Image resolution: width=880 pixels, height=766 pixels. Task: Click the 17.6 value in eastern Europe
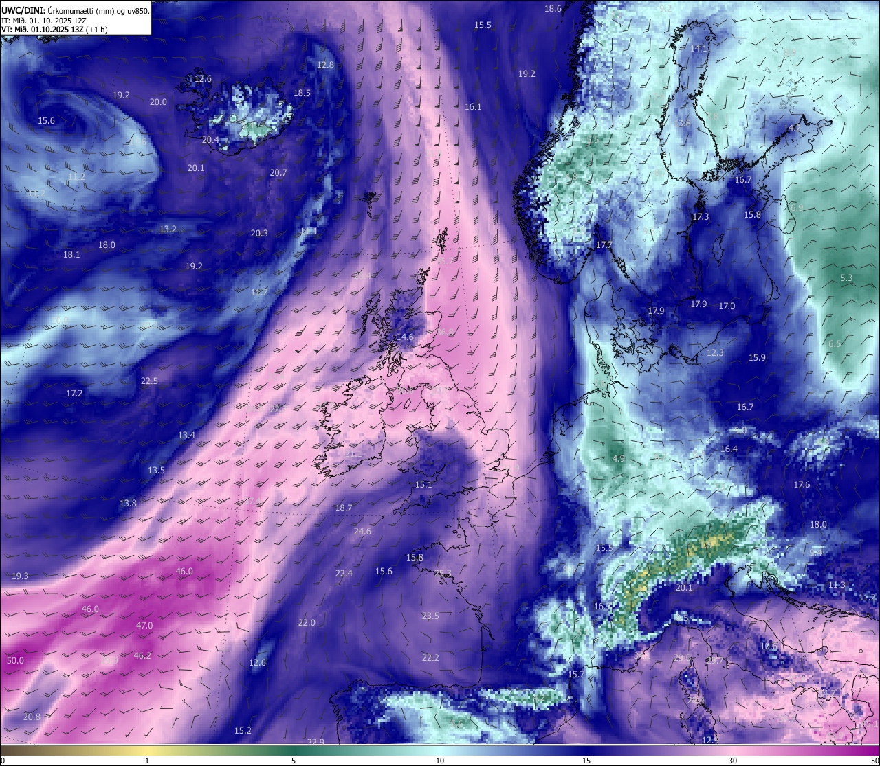(802, 485)
